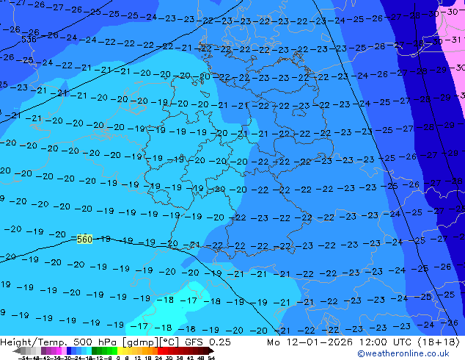Click the highlighted 560 height contour label

pos(84,239)
